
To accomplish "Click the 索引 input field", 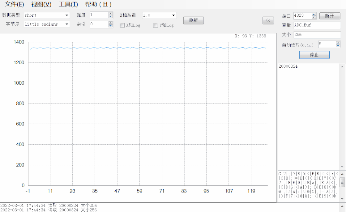I will pyautogui.click(x=99, y=24).
